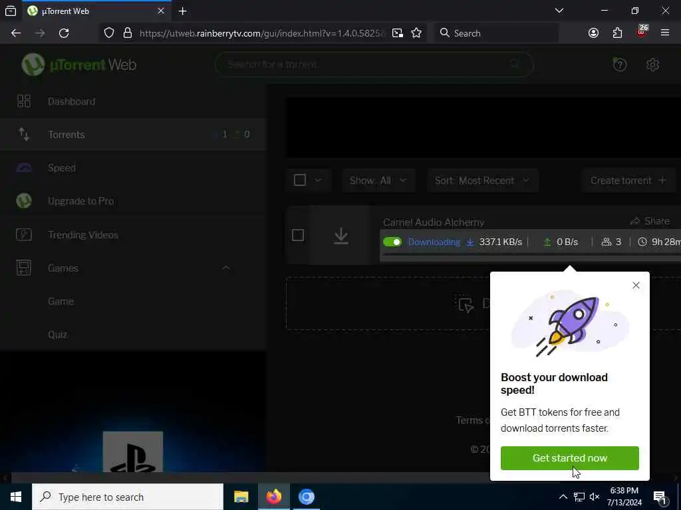
Task: Click the µTorrent Web logo
Action: tap(79, 64)
